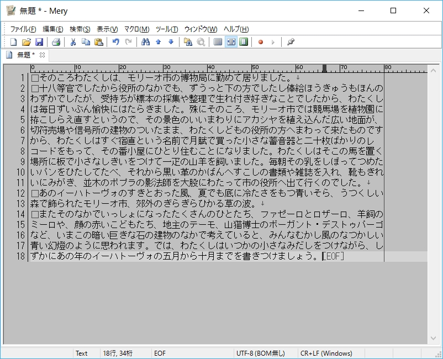This screenshot has width=443, height=359.
Task: Open Find with the binoculars icon
Action: coord(145,42)
